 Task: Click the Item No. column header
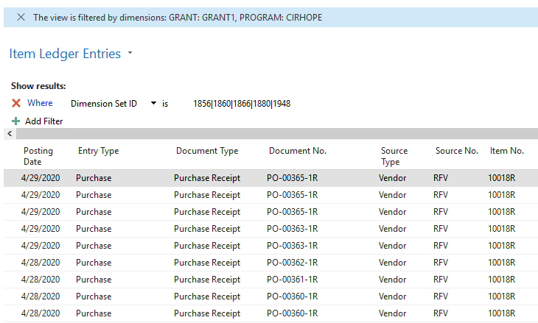(x=507, y=151)
